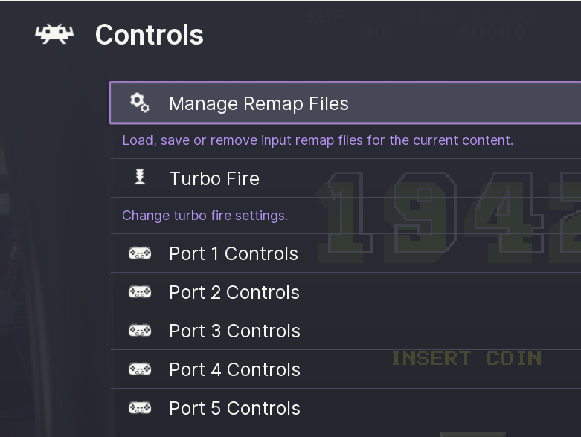Image resolution: width=581 pixels, height=437 pixels.
Task: Click the Port 2 gamepad icon
Action: click(x=139, y=292)
